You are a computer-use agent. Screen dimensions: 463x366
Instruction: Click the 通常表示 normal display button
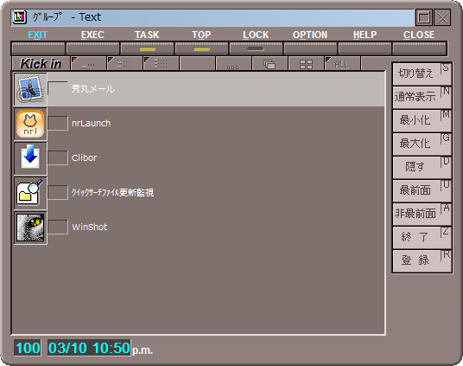(422, 97)
